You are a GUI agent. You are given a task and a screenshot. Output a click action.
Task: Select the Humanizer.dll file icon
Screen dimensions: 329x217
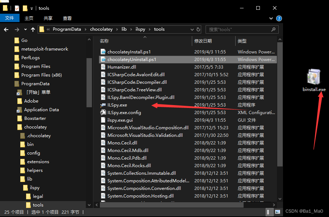click(x=103, y=67)
